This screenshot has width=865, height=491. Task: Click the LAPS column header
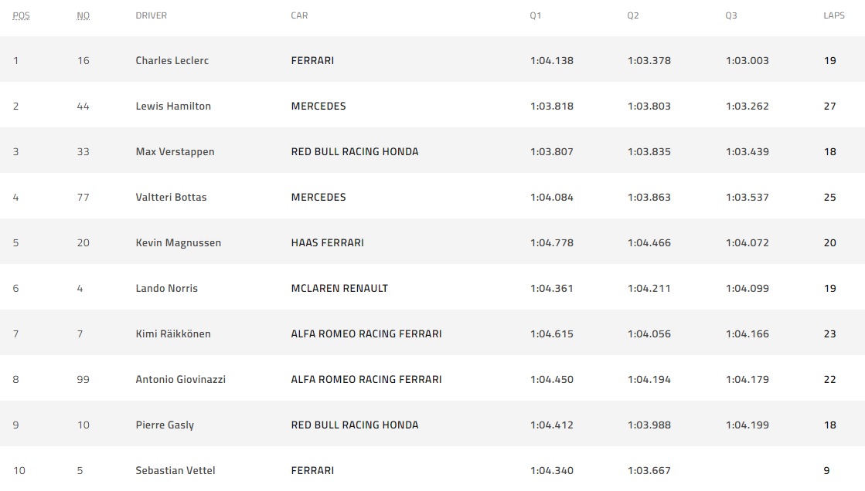[834, 15]
